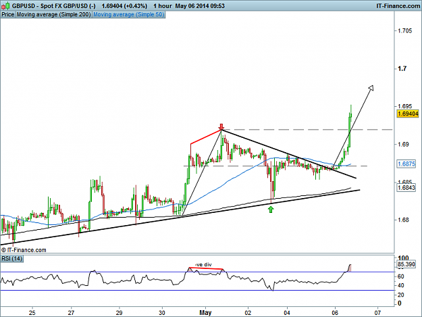The image size is (422, 317).
Task: Open the RSI (14) indicator label
Action: click(x=12, y=259)
